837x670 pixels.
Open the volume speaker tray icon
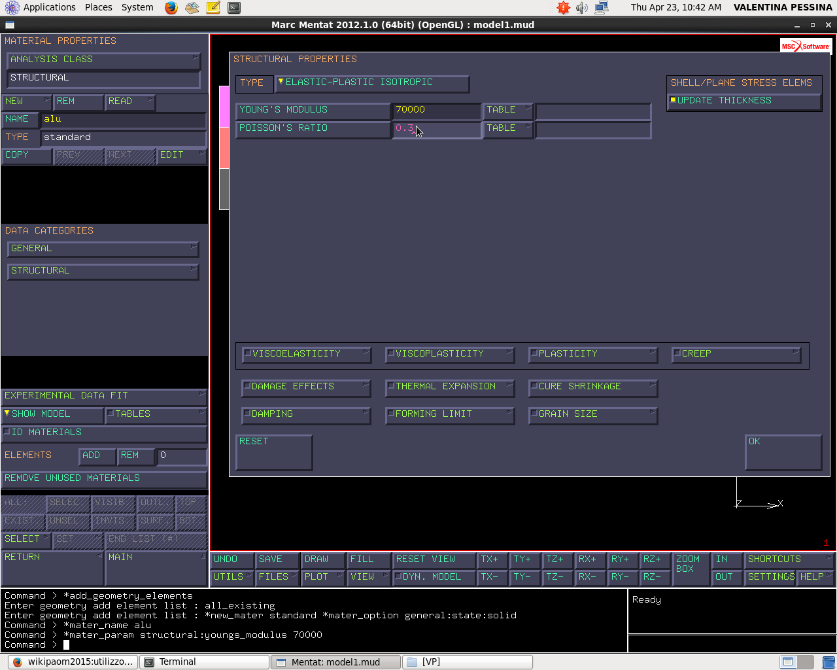click(582, 8)
